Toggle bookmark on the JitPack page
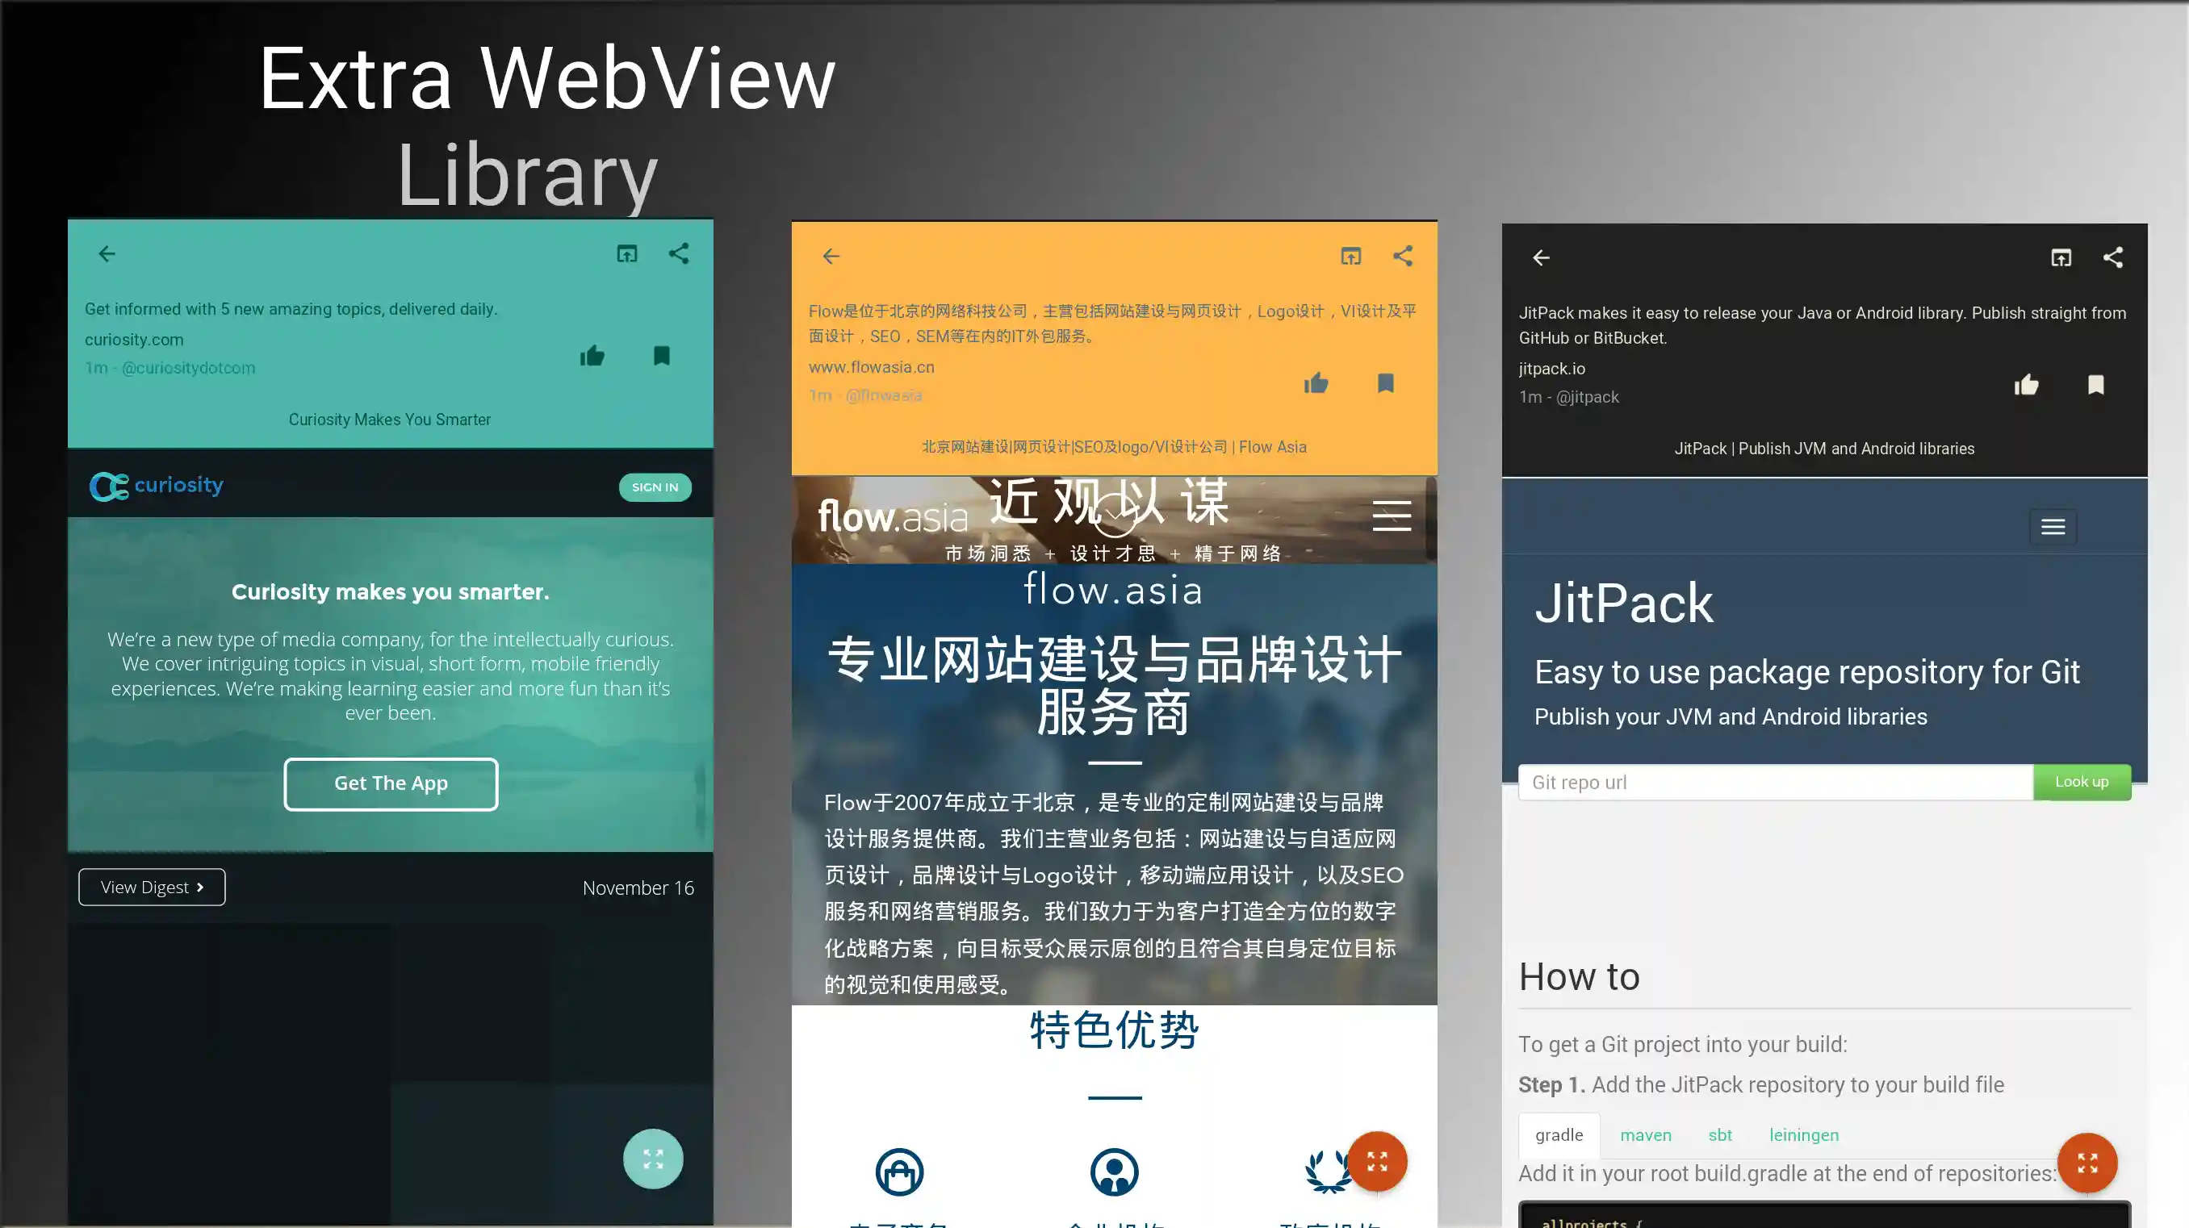The width and height of the screenshot is (2189, 1228). pos(2096,386)
